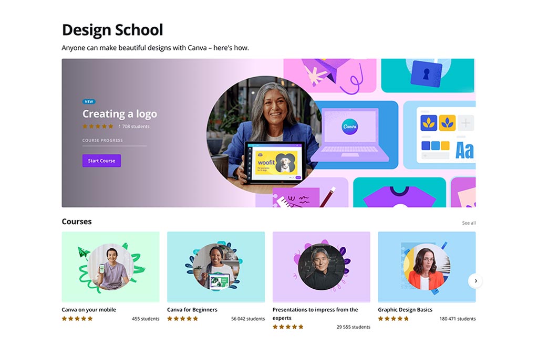
Task: Click the Graphic Design Basics title text
Action: (405, 310)
